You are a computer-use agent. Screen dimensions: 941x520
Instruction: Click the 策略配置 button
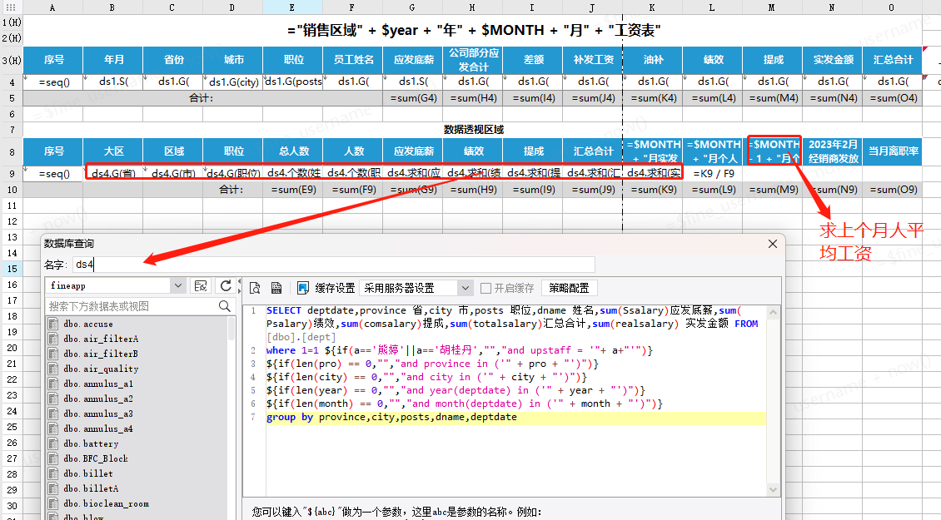tap(569, 289)
